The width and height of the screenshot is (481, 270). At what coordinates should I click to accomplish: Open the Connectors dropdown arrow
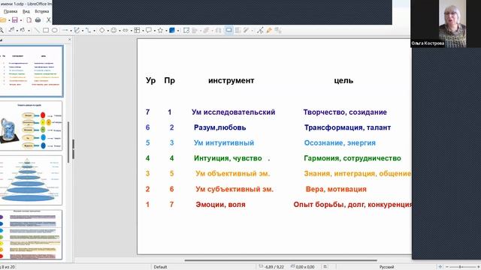coord(94,31)
